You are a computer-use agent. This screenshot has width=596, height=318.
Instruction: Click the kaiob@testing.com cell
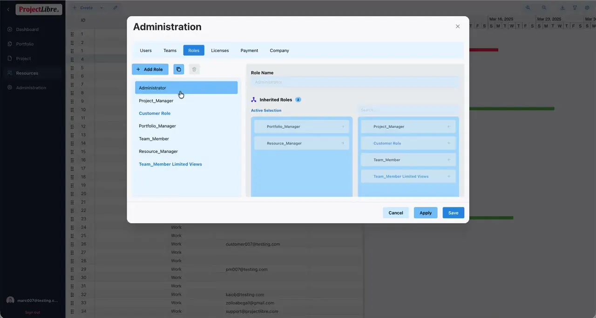(x=245, y=294)
